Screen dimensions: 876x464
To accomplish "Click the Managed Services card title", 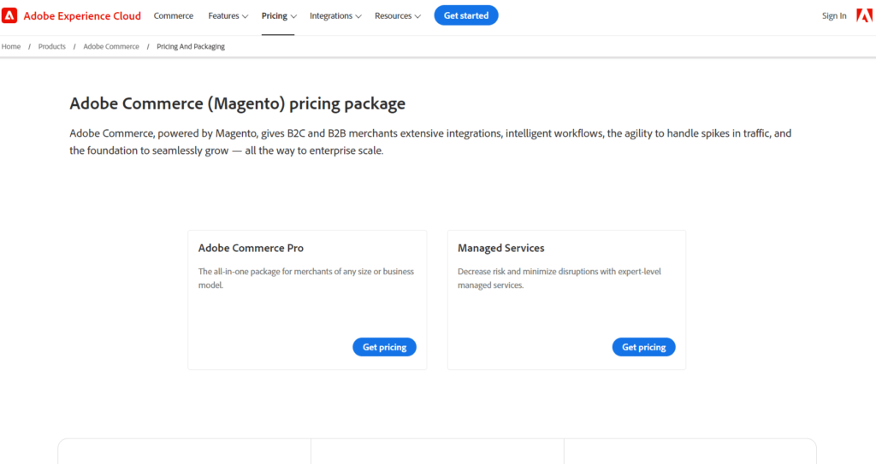I will (501, 248).
